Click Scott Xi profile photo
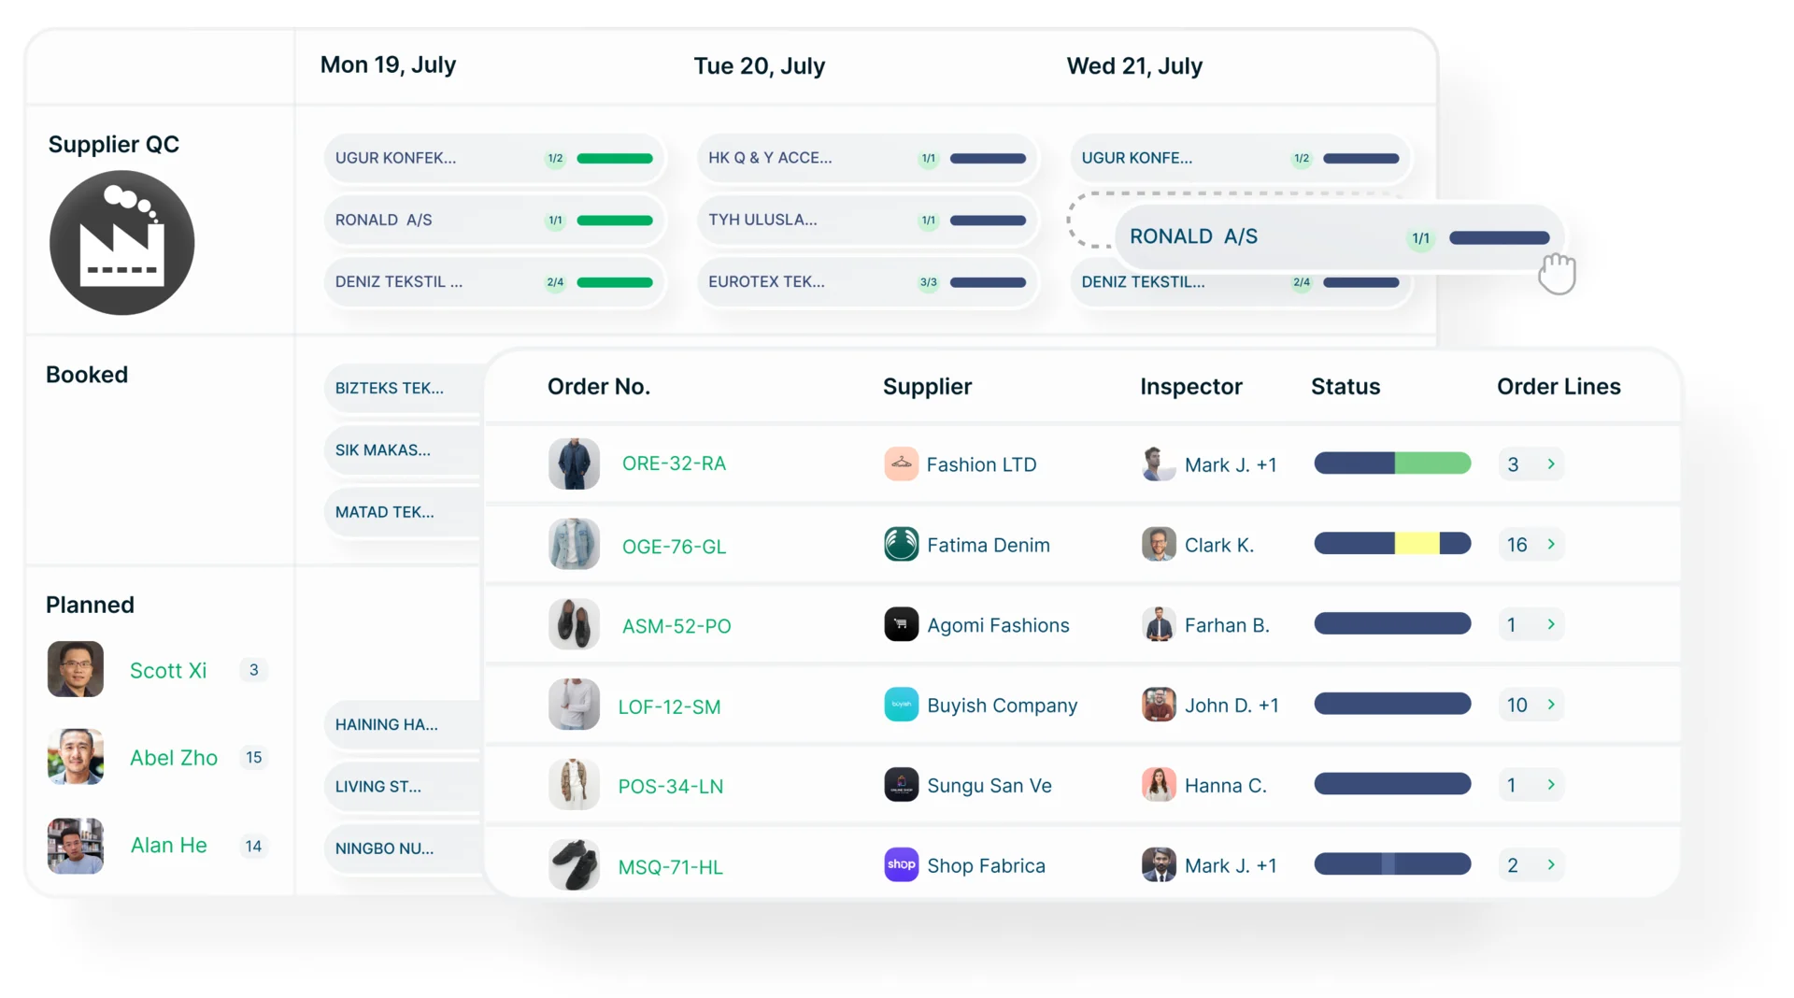This screenshot has height=998, width=1794. (x=76, y=669)
